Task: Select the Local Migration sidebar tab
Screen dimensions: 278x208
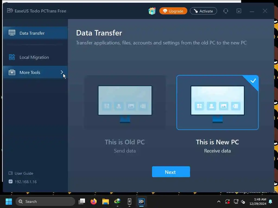Action: coord(35,57)
